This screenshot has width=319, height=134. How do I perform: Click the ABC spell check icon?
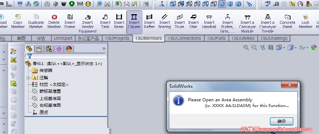point(267,4)
